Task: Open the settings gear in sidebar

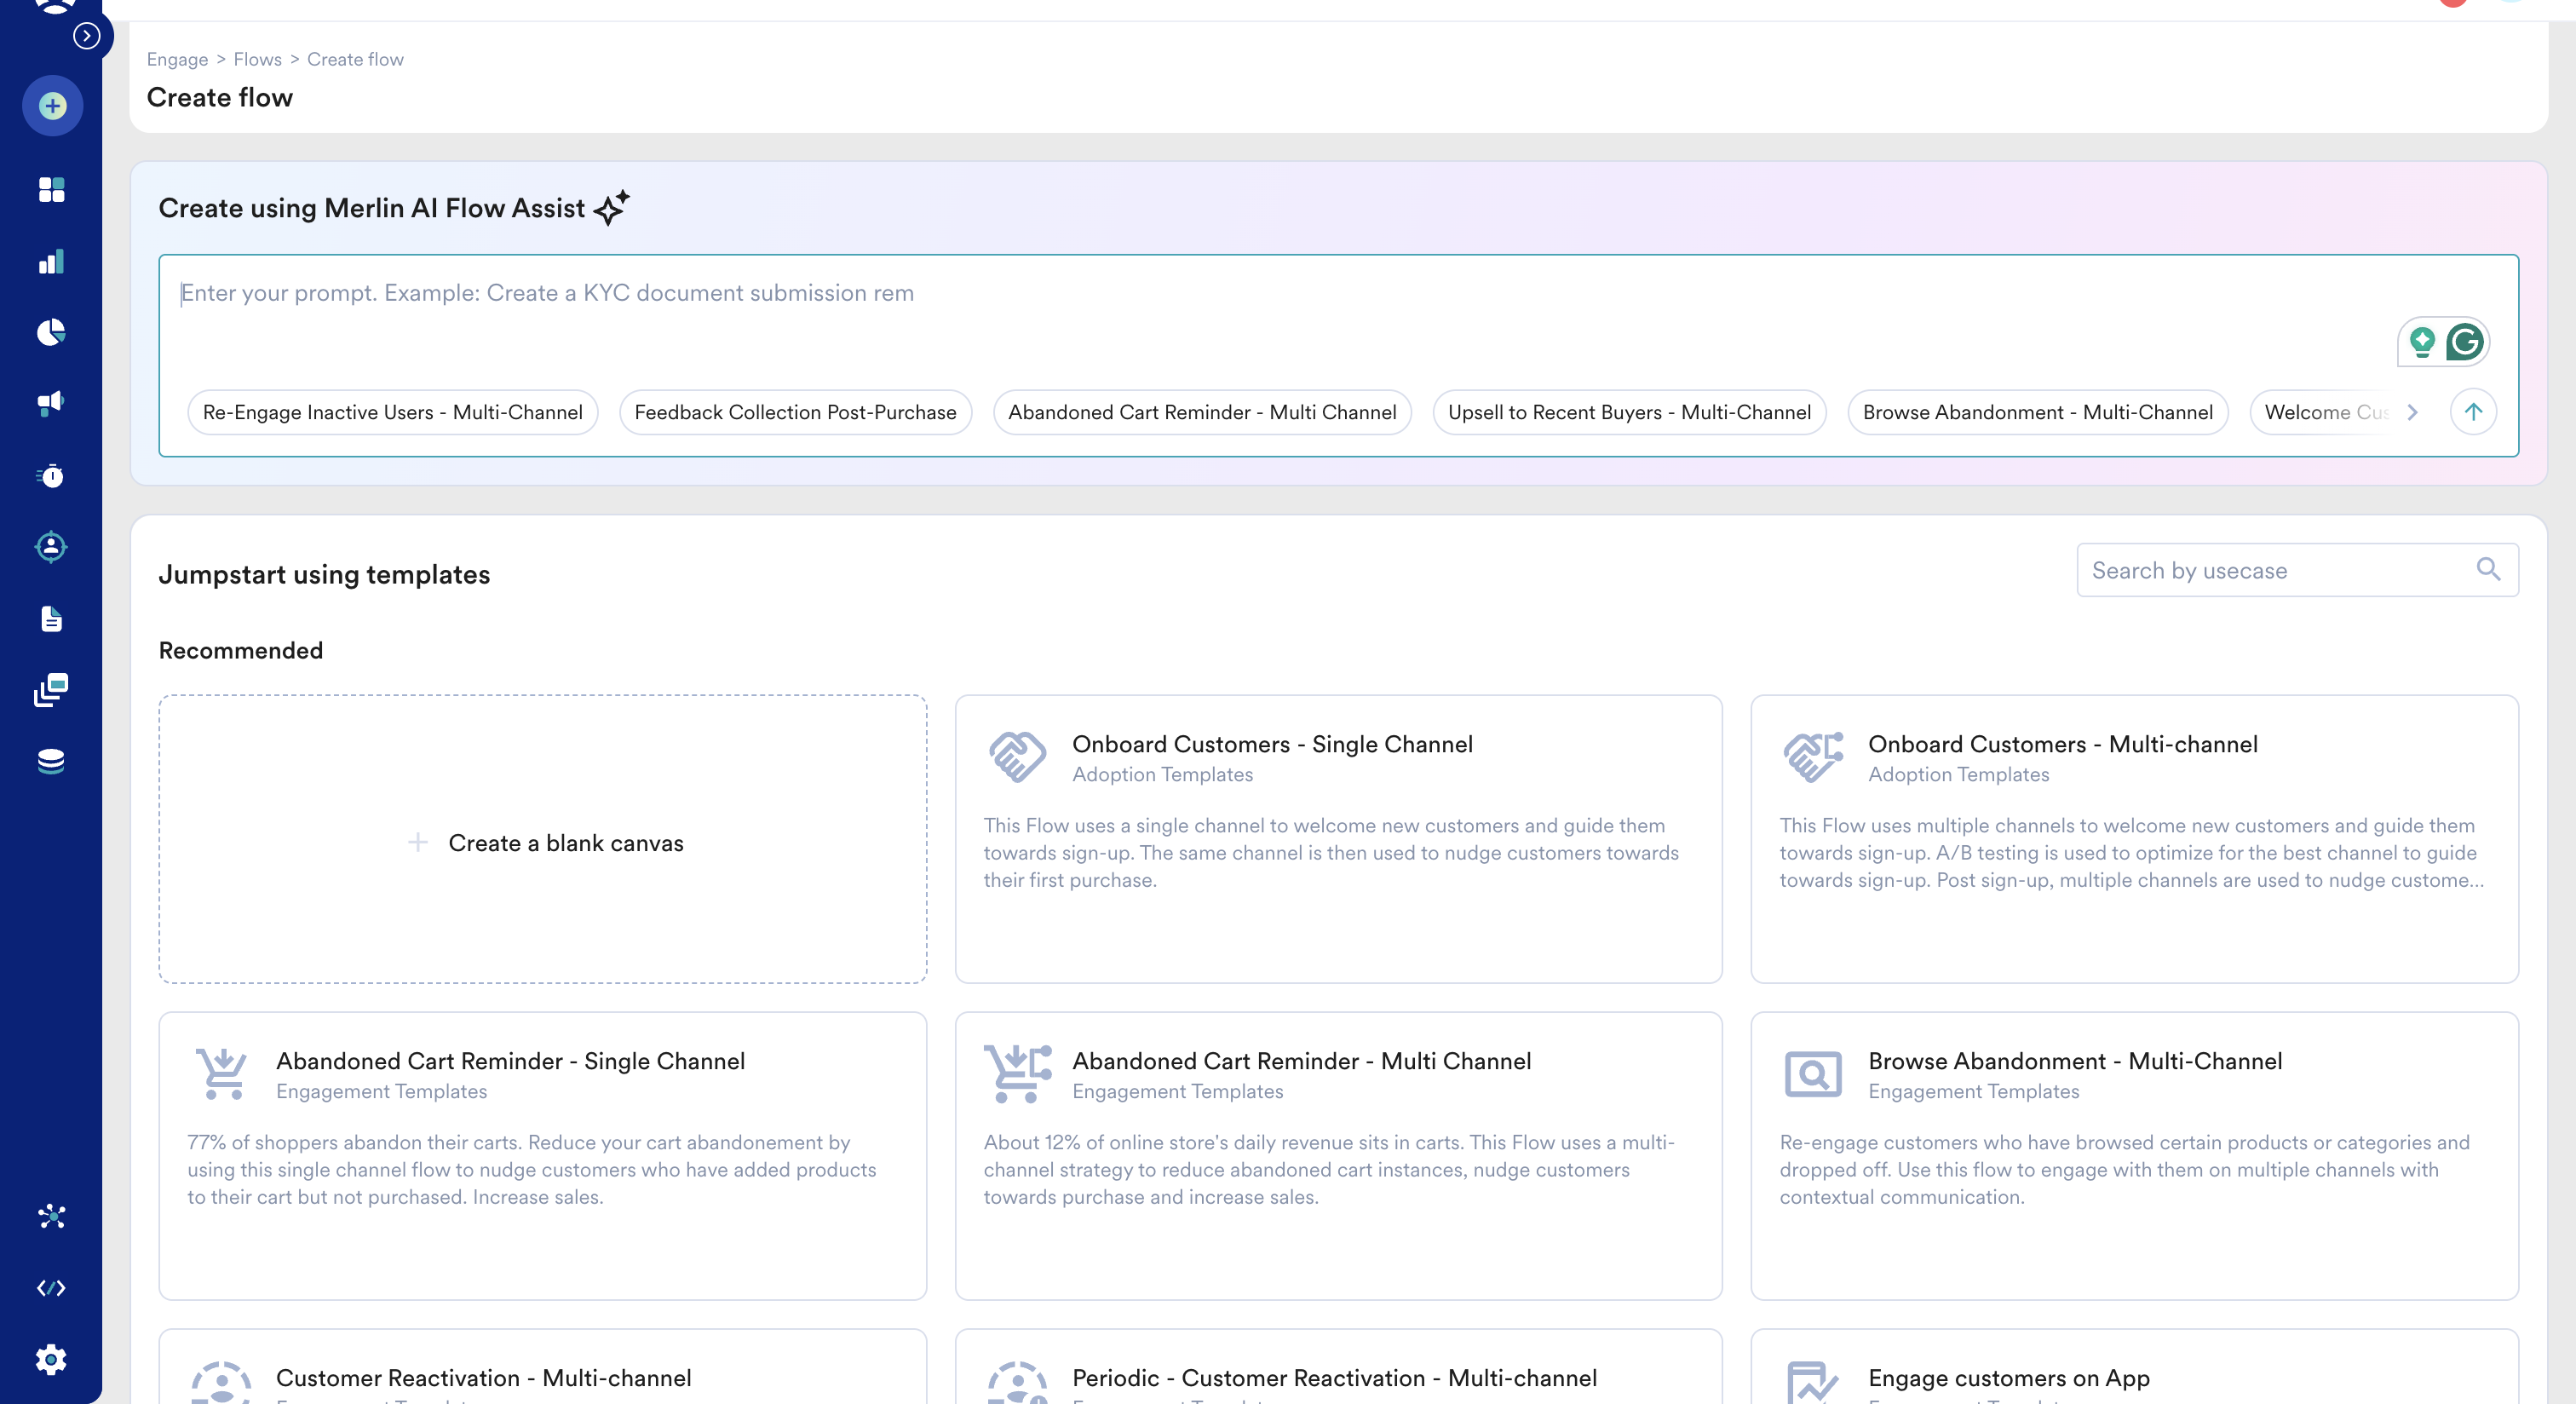Action: click(51, 1359)
